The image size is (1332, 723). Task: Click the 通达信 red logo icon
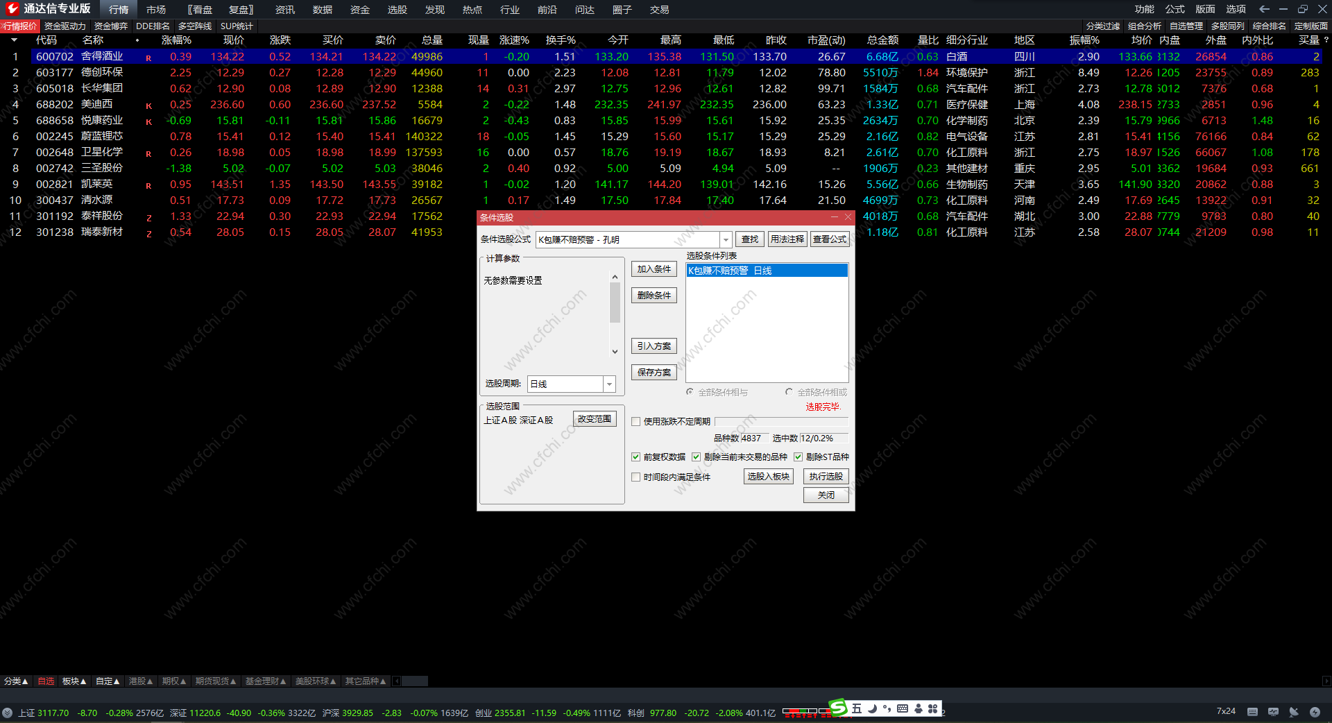[x=12, y=8]
